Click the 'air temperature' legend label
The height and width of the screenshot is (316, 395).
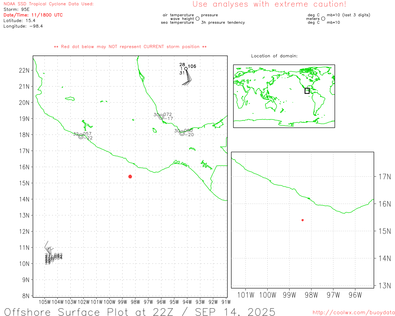click(x=178, y=15)
